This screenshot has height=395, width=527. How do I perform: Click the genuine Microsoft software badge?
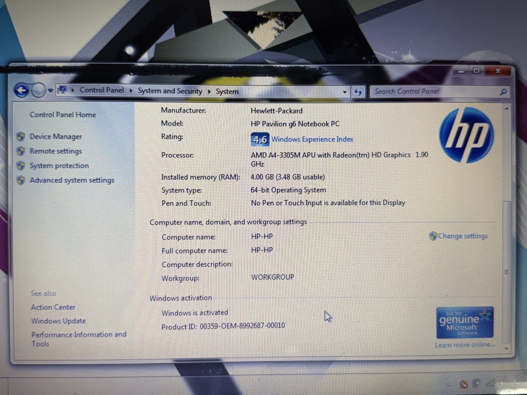(x=465, y=323)
